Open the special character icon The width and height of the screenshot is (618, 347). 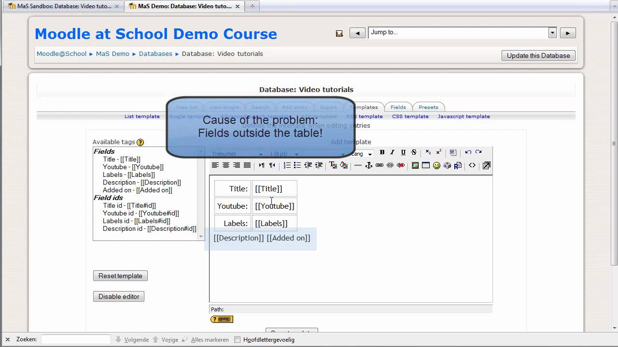point(447,165)
